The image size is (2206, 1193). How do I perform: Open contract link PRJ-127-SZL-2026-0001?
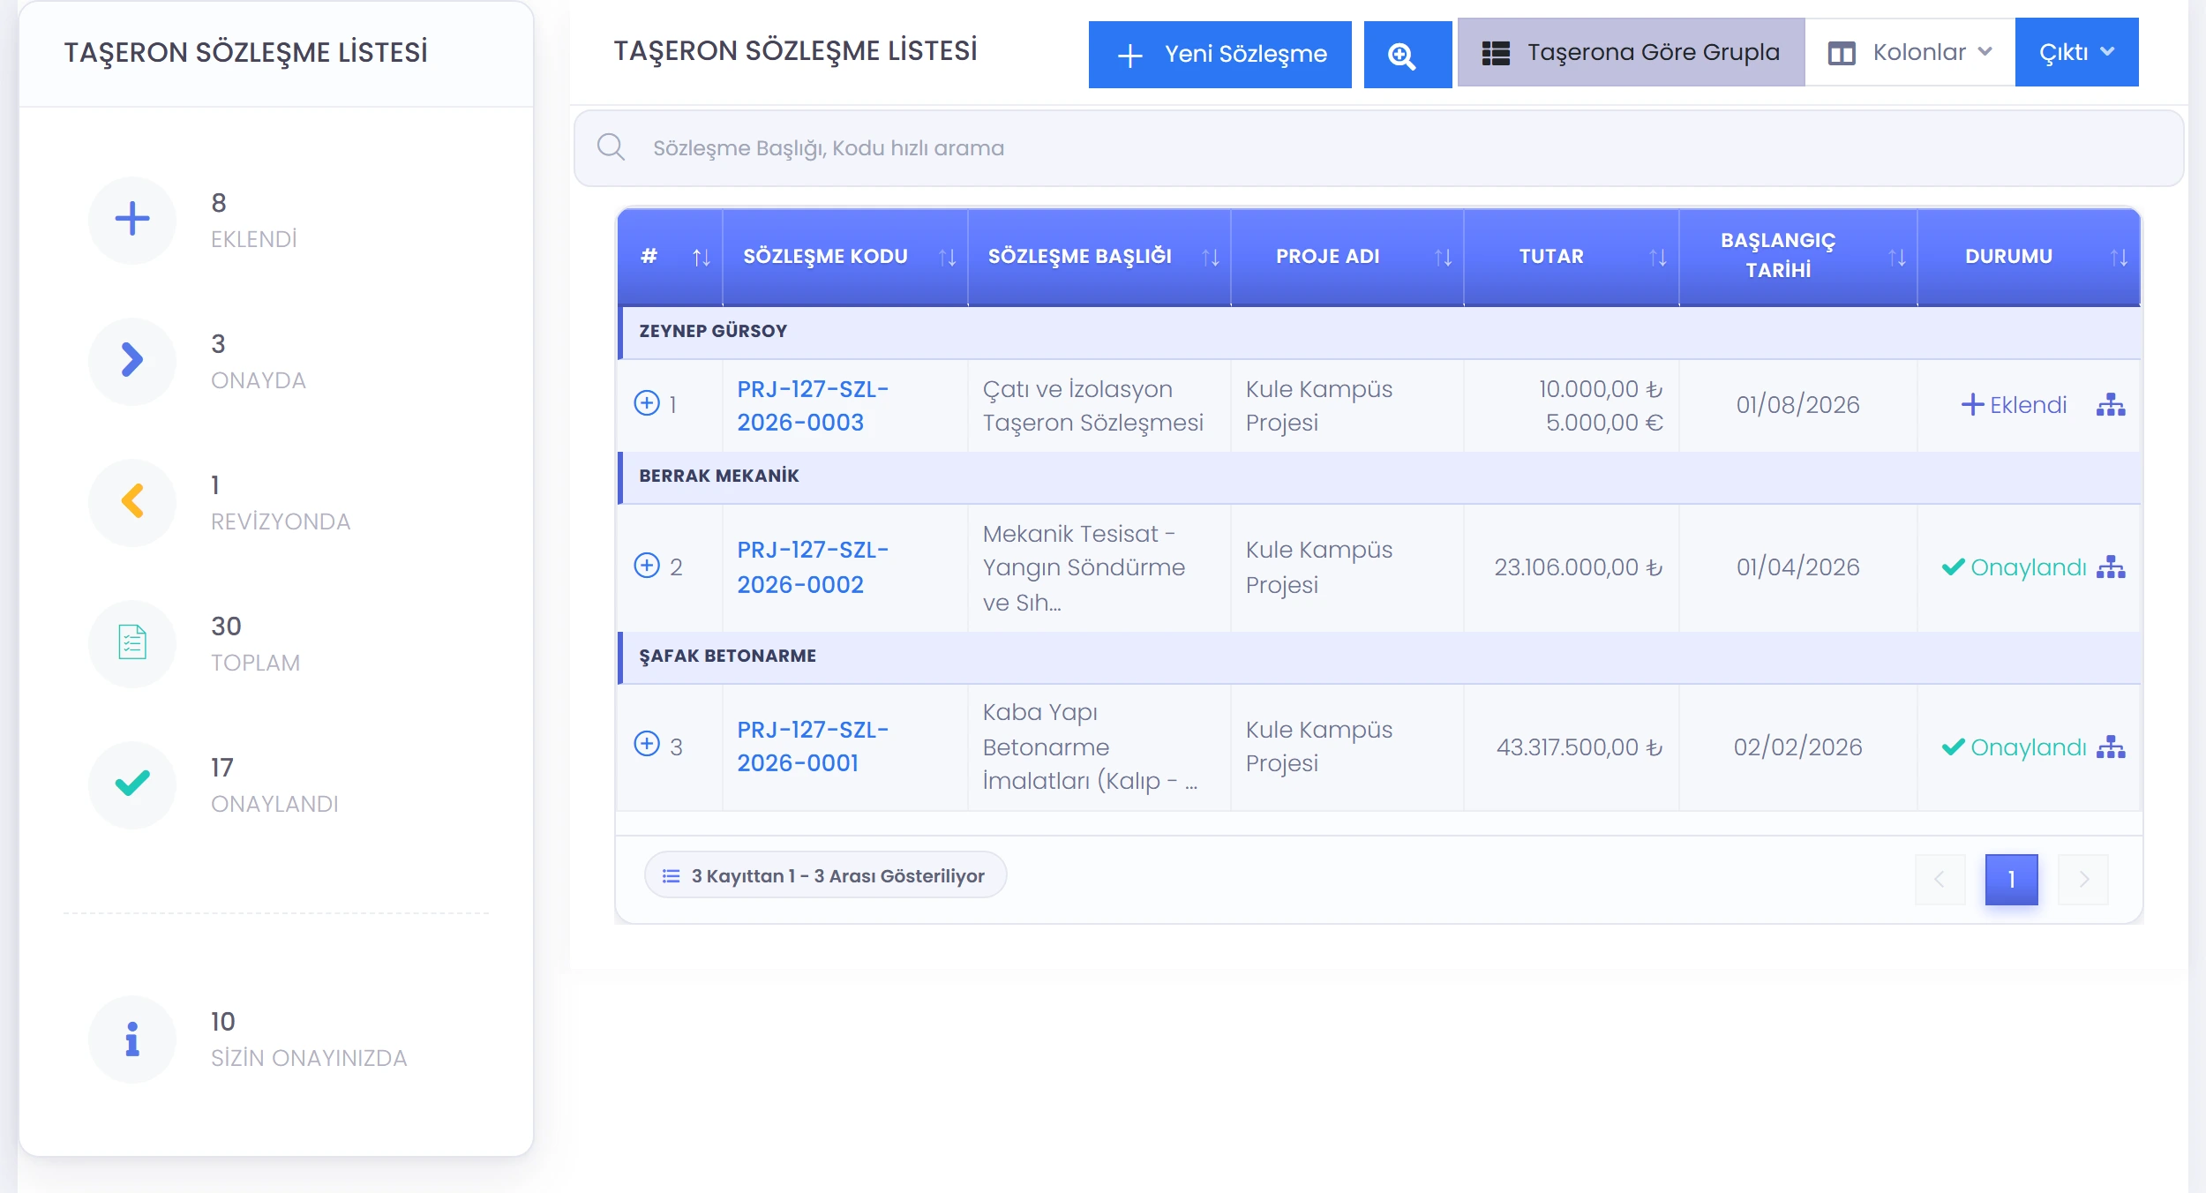pos(813,747)
